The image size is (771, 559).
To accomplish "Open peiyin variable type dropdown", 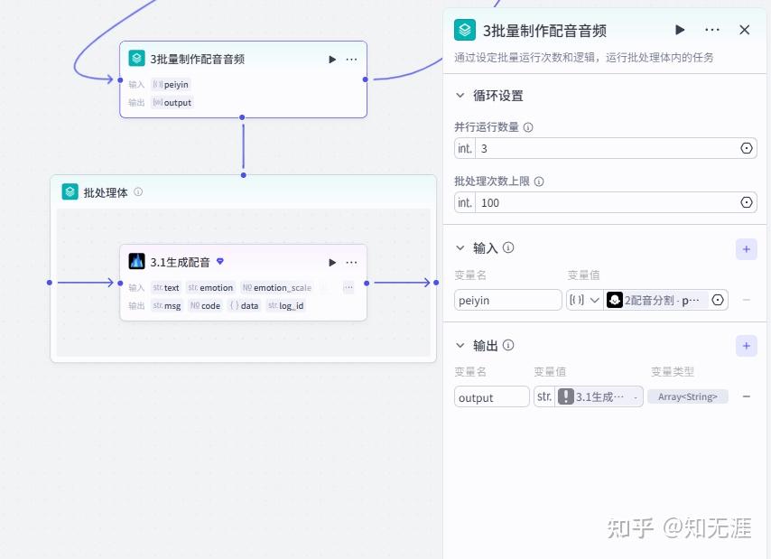I will coord(585,300).
